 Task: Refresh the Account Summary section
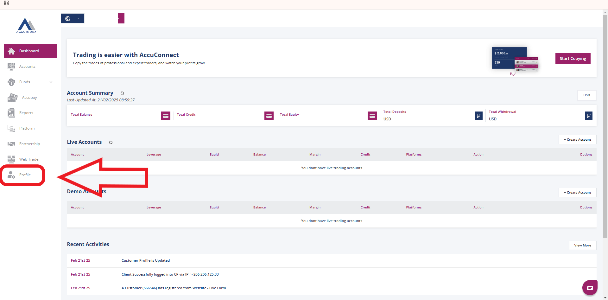click(x=122, y=93)
